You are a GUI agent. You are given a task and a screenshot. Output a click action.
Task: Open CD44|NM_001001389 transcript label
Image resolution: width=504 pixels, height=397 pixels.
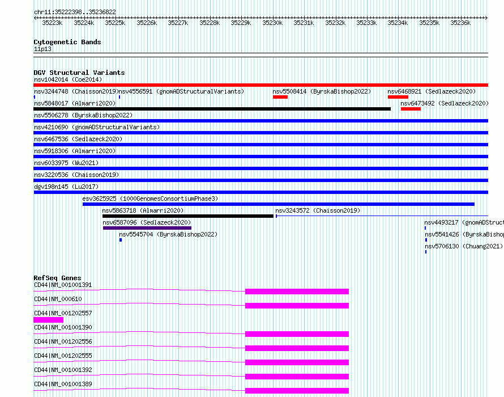[x=63, y=384]
